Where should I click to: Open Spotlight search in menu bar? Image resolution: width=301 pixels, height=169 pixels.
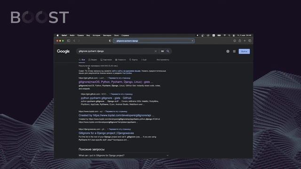(x=229, y=36)
